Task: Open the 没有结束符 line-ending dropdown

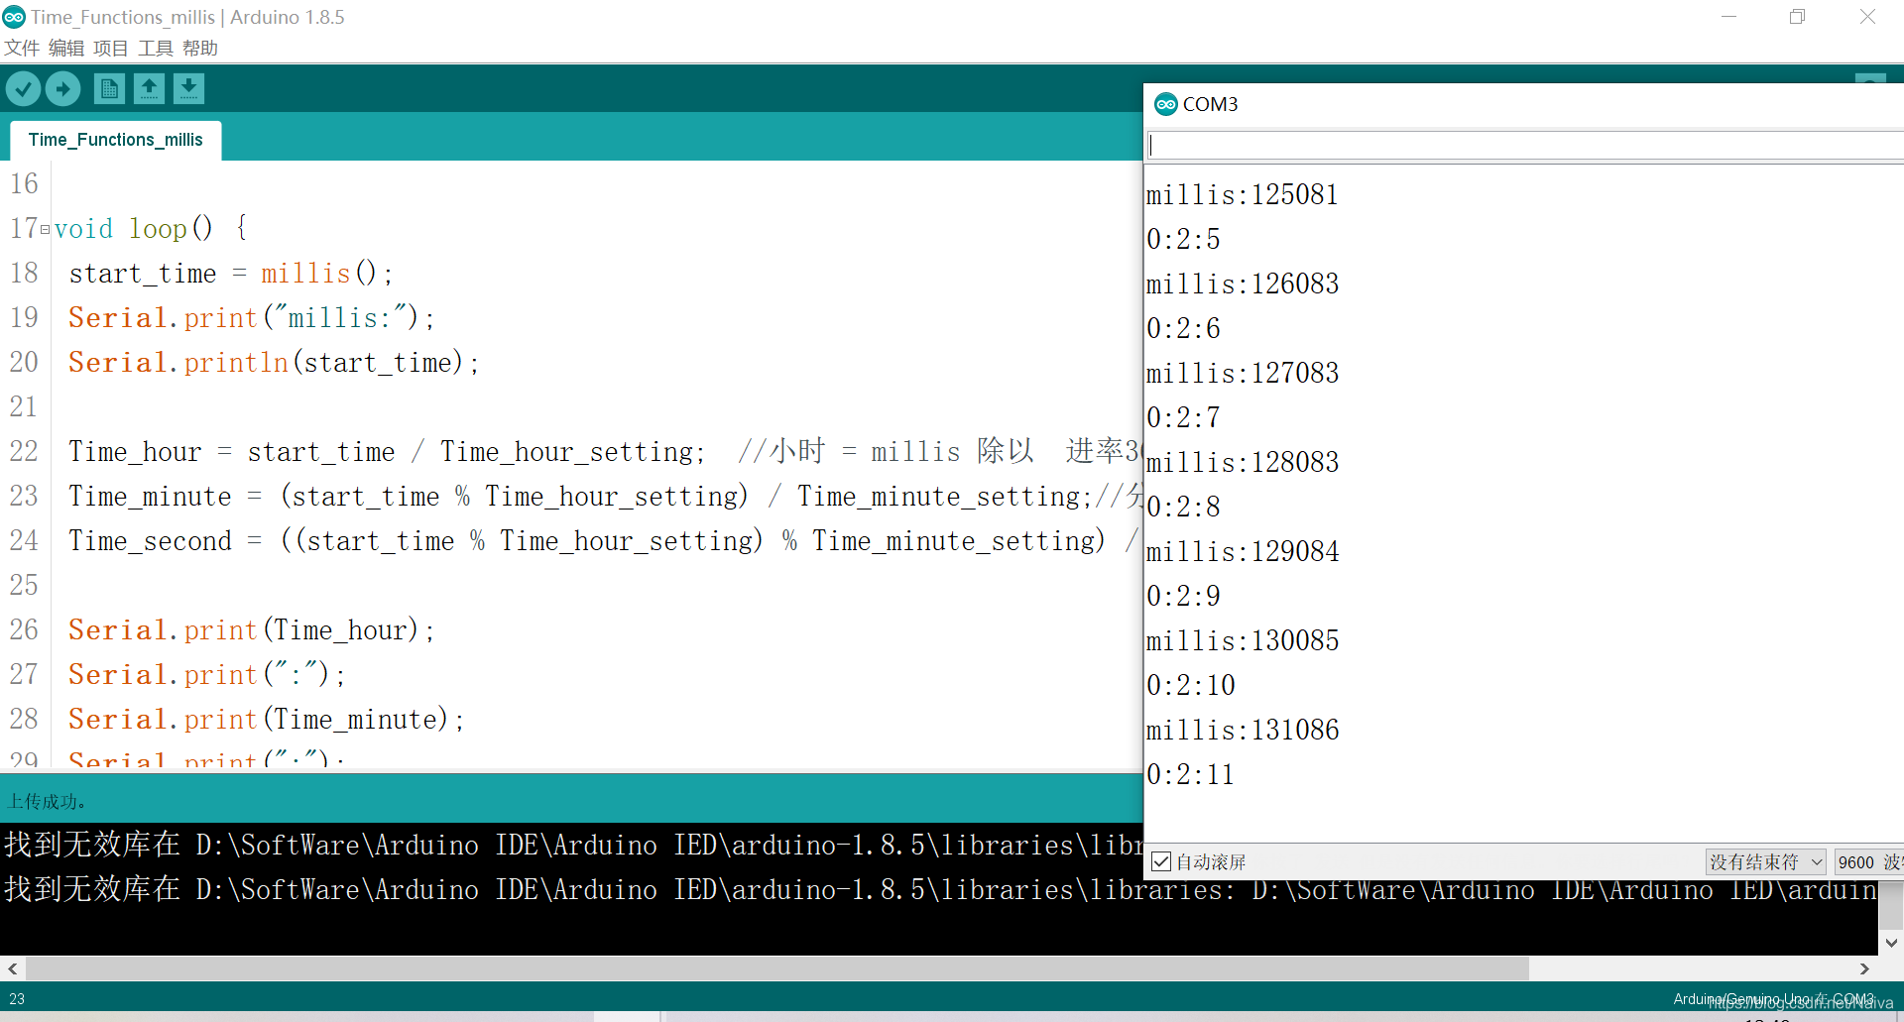Action: coord(1763,861)
